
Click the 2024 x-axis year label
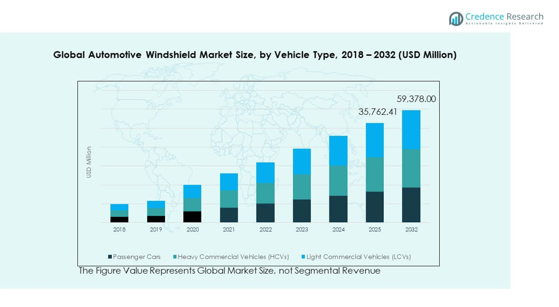pyautogui.click(x=338, y=230)
